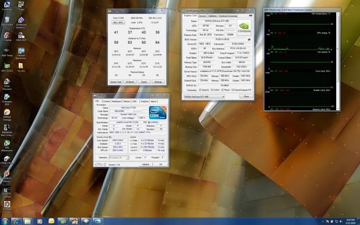Open the About tab in CPU-Z
360x225 pixels.
(153, 101)
